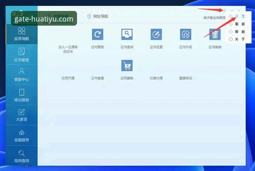Go to 客服中心 in the sidebar

tap(22, 75)
